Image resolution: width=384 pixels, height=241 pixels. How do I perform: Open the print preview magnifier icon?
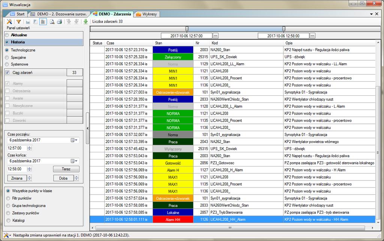52,21
